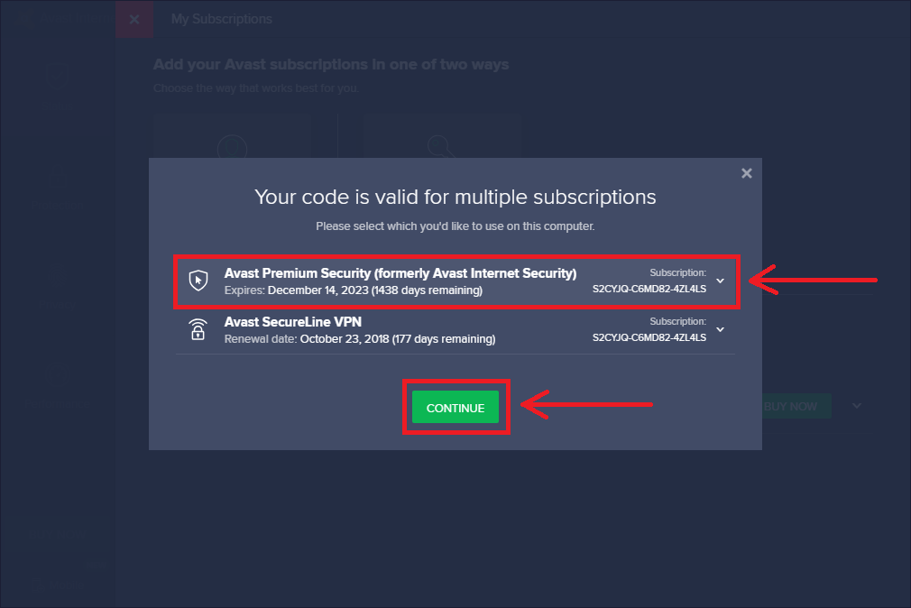Click the red X beside My Subscriptions

click(x=134, y=19)
